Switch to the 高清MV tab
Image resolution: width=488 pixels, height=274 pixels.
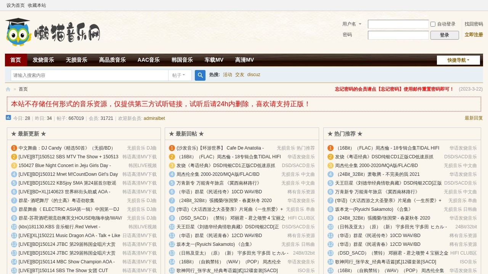coord(244,60)
